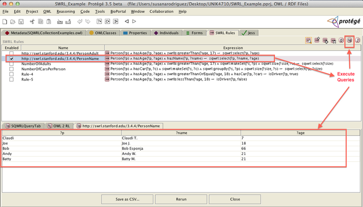Activate the Drools 'D' plugin icon

pyautogui.click(x=341, y=40)
